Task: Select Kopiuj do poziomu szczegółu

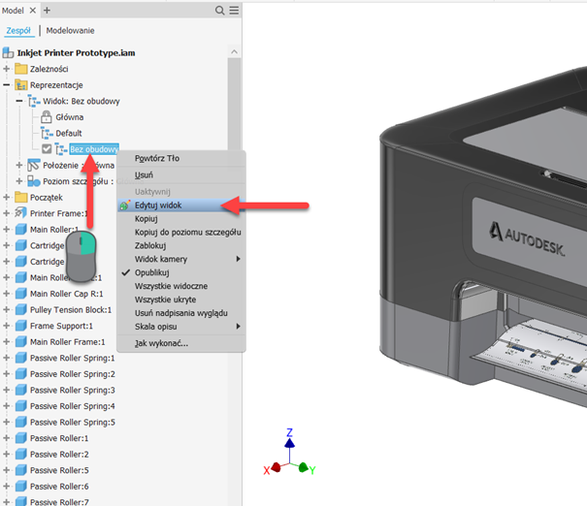Action: 187,233
